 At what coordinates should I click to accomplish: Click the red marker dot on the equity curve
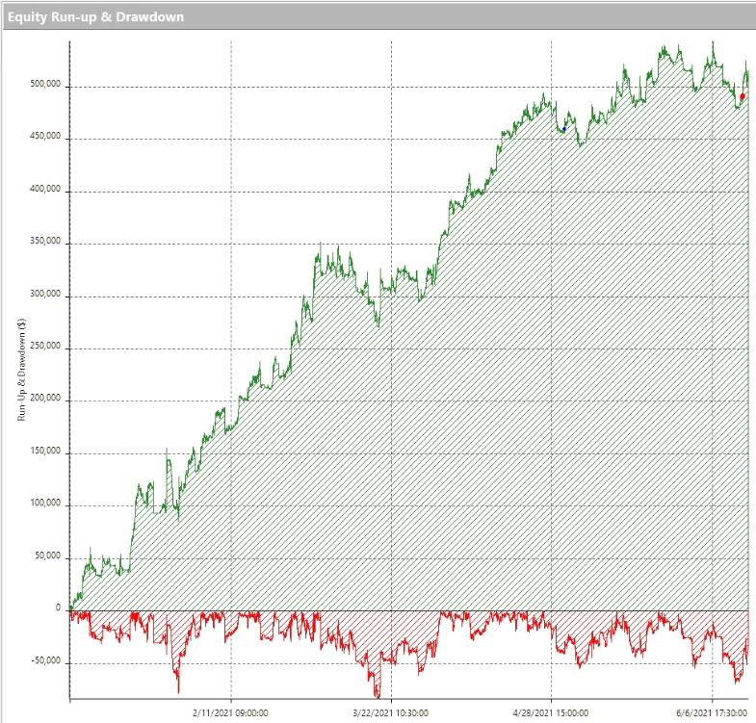click(x=743, y=96)
